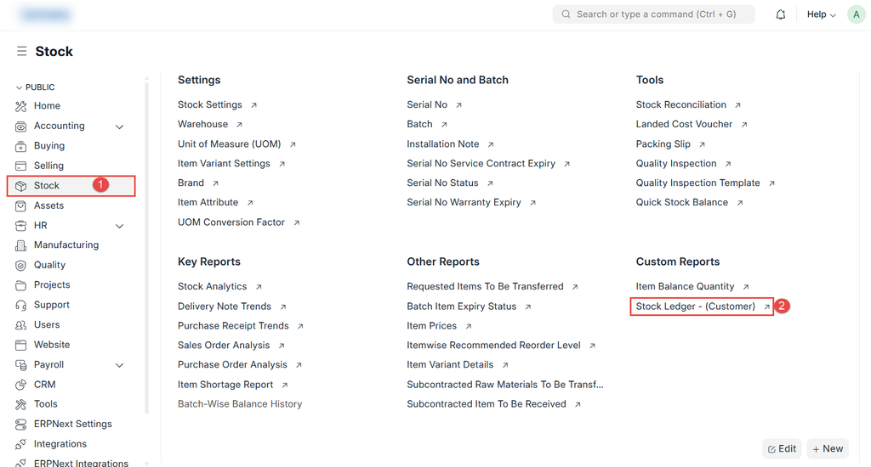
Task: Click the Quality shield icon in sidebar
Action: click(x=21, y=265)
